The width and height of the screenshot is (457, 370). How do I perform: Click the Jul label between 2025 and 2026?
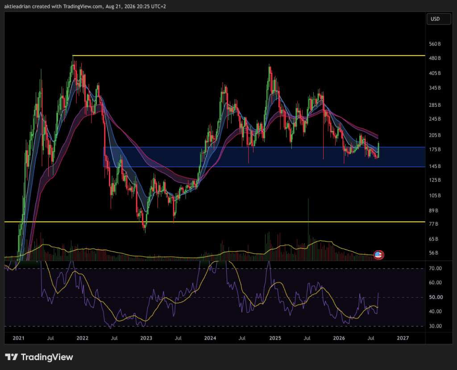click(x=307, y=338)
